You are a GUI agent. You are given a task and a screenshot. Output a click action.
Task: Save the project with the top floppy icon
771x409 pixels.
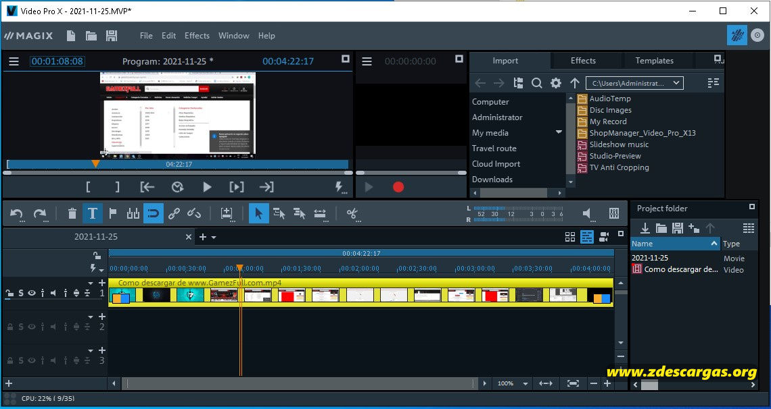pos(112,35)
